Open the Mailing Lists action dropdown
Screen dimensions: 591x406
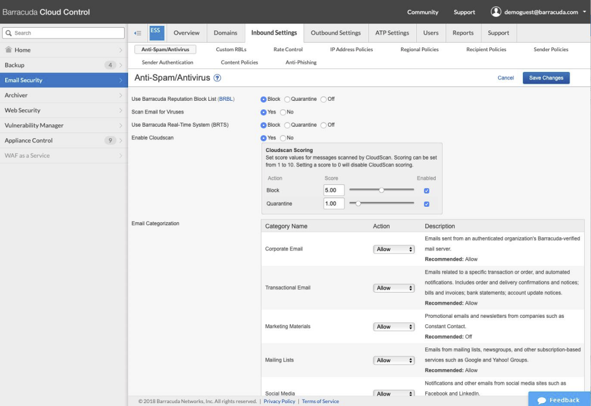[394, 360]
